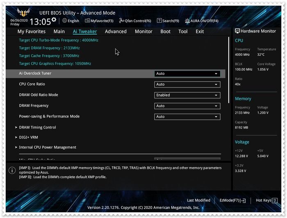Open Power-saving & Performance Mode dropdown

coord(187,117)
